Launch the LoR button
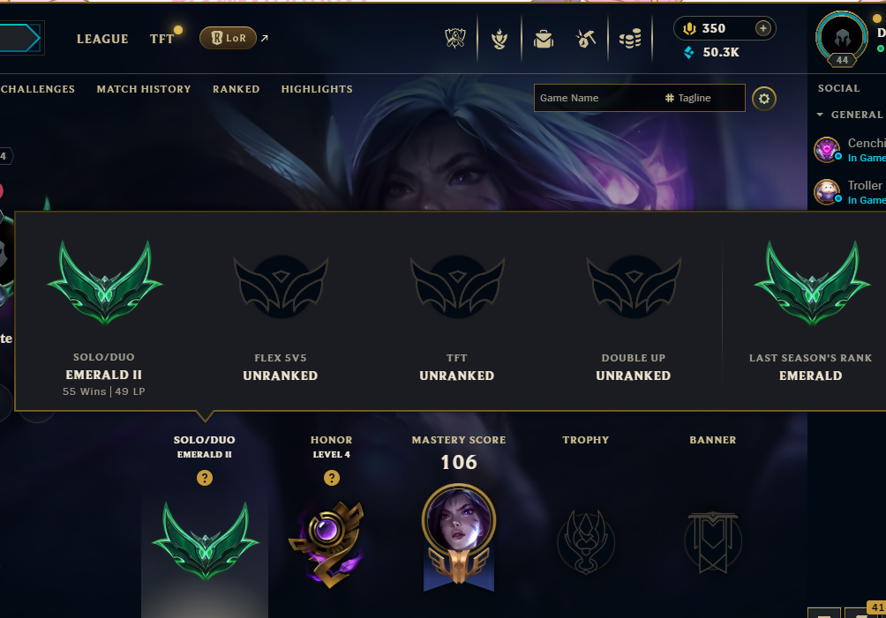Image resolution: width=886 pixels, height=618 pixels. [229, 38]
